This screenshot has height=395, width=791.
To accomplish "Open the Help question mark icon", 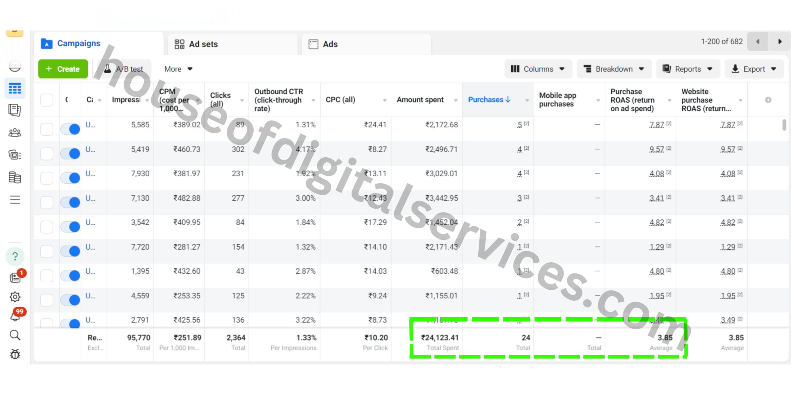I will click(15, 256).
